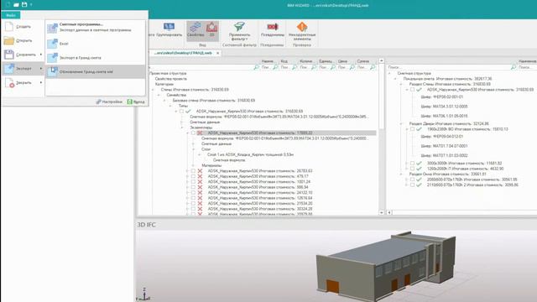Image resolution: width=537 pixels, height=302 pixels.
Task: Click red X icon on row 26783.63
Action: (200, 171)
